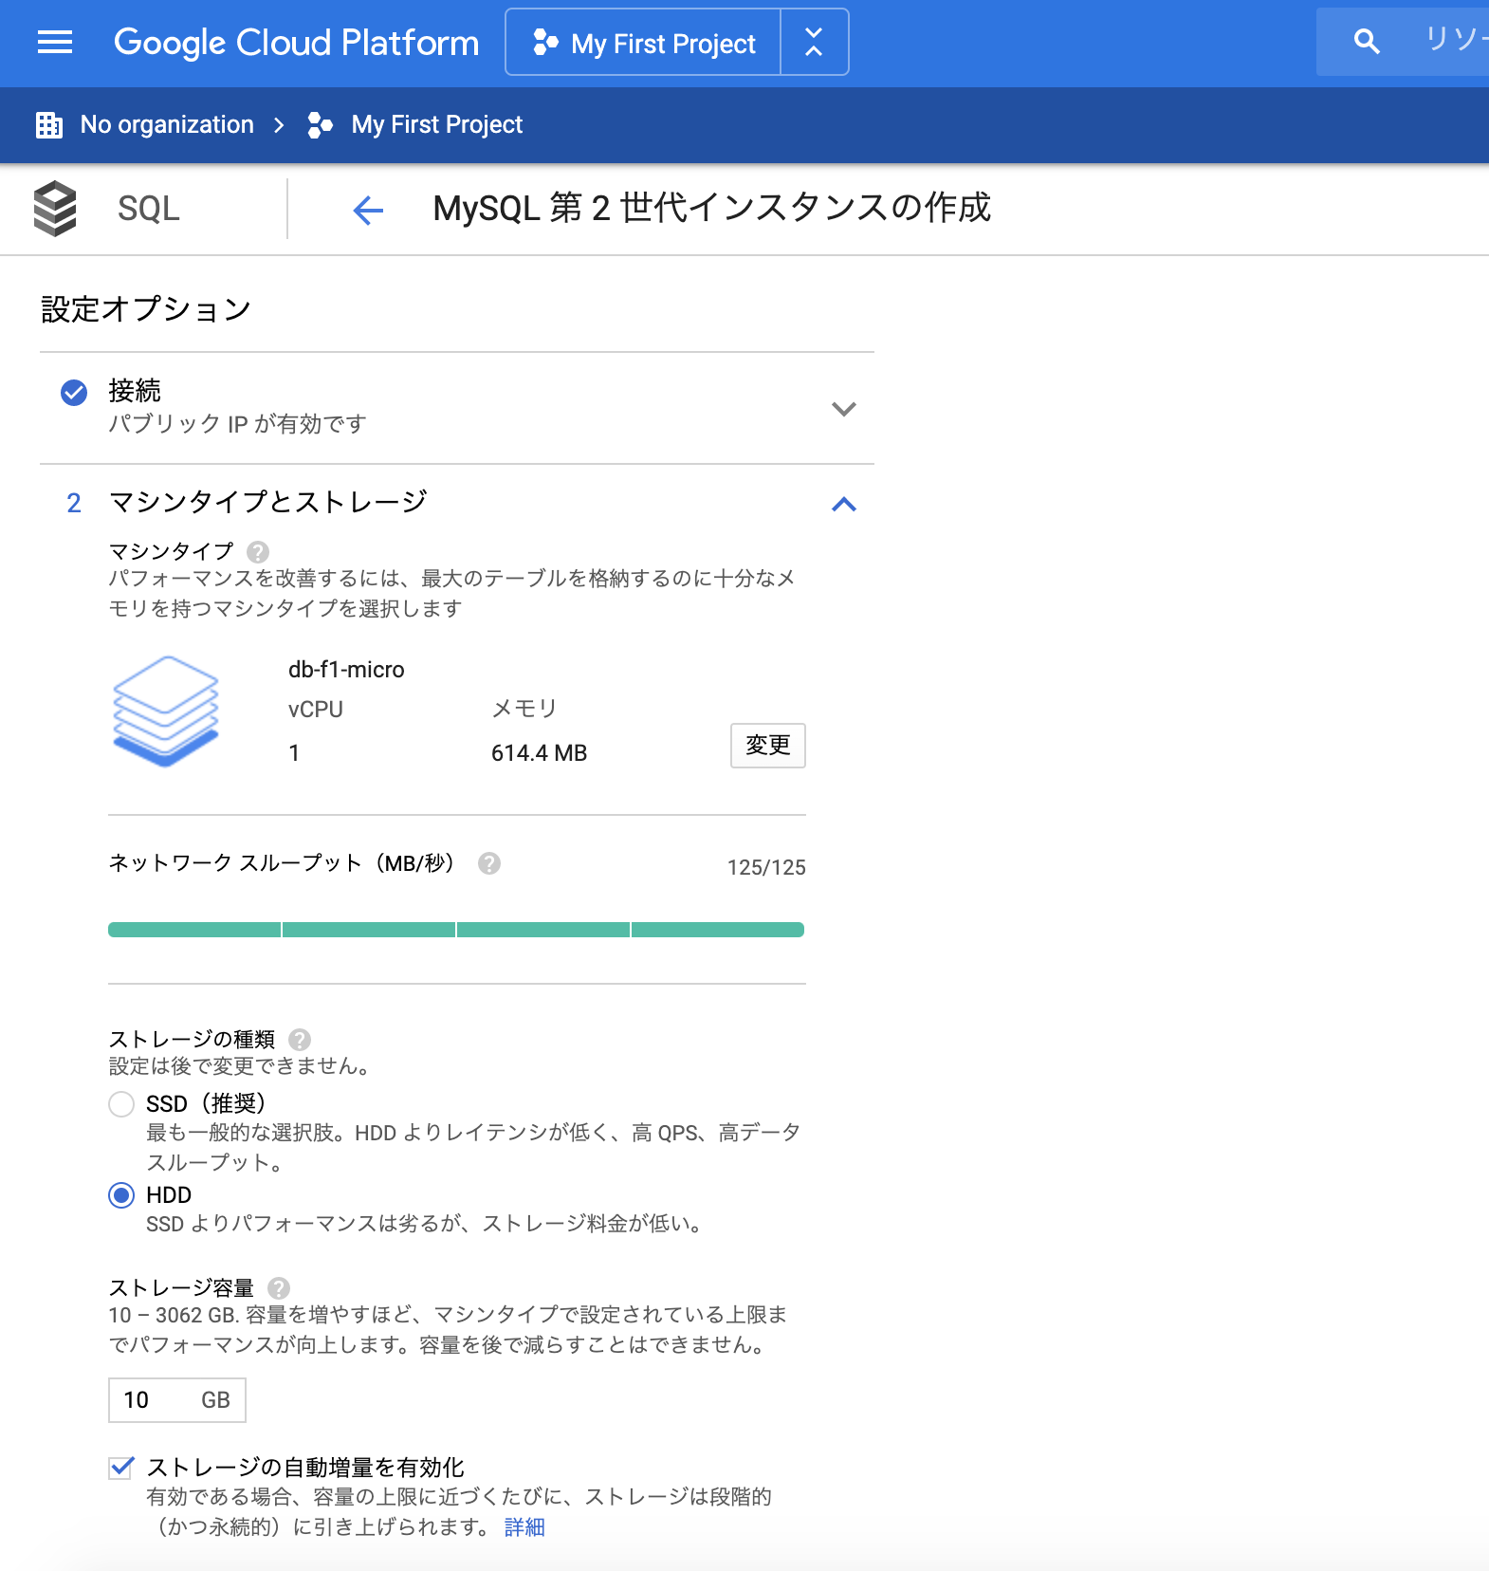Select My First Project breadcrumb
Screen dimensions: 1489x1571
click(x=436, y=125)
